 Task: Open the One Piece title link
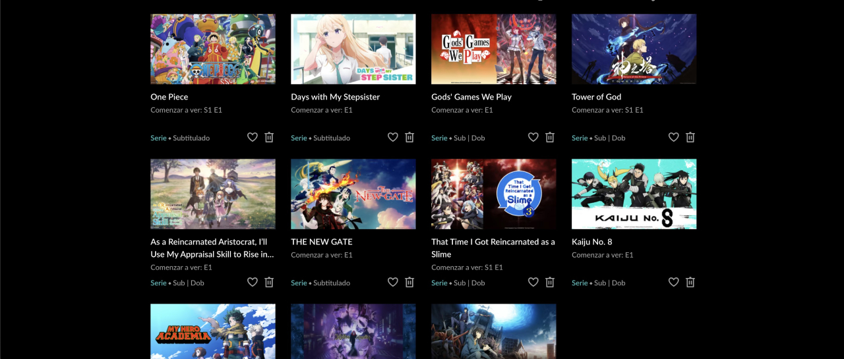click(169, 97)
